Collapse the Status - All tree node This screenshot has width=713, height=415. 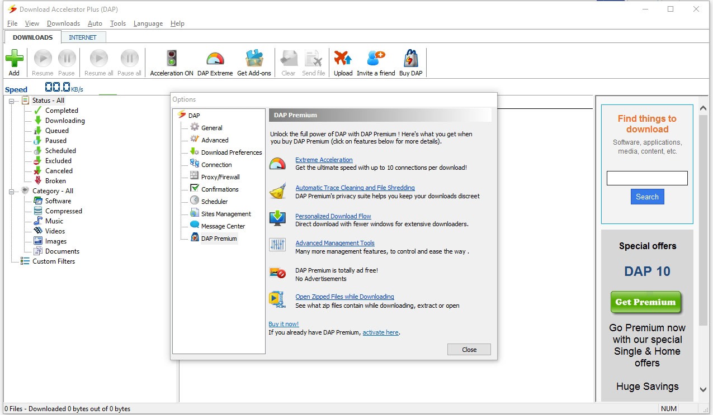point(12,101)
